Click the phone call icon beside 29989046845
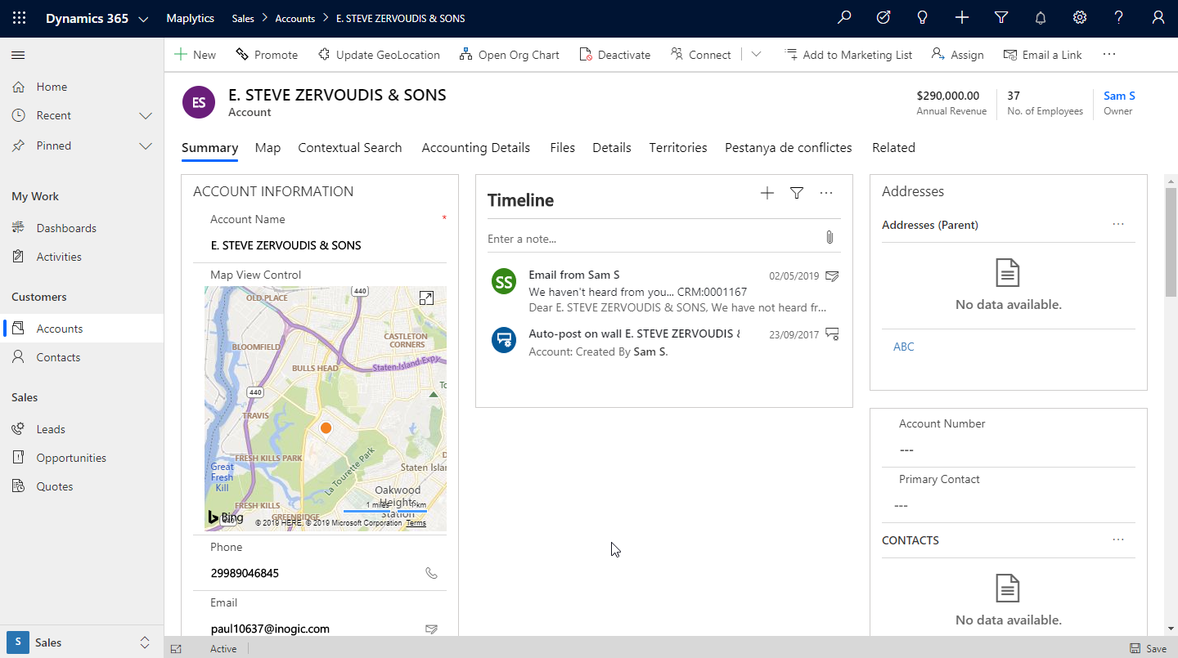Screen dimensions: 1178x658 pyautogui.click(x=432, y=573)
